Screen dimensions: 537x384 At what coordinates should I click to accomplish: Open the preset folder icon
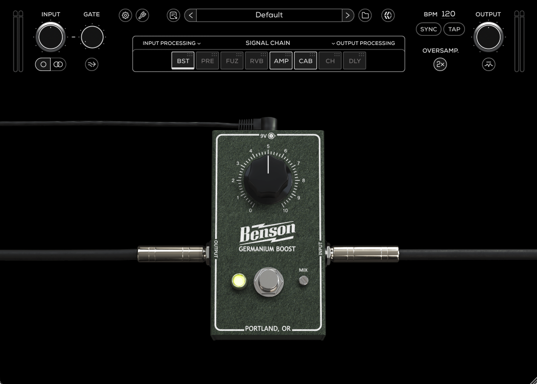point(365,15)
